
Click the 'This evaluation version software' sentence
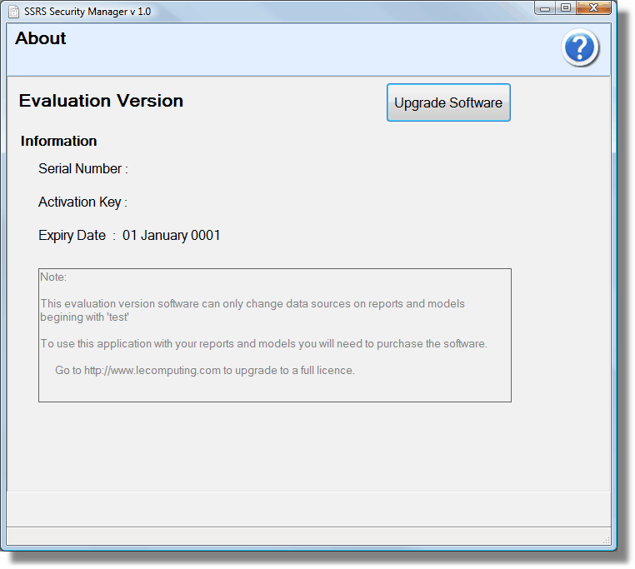click(x=252, y=304)
